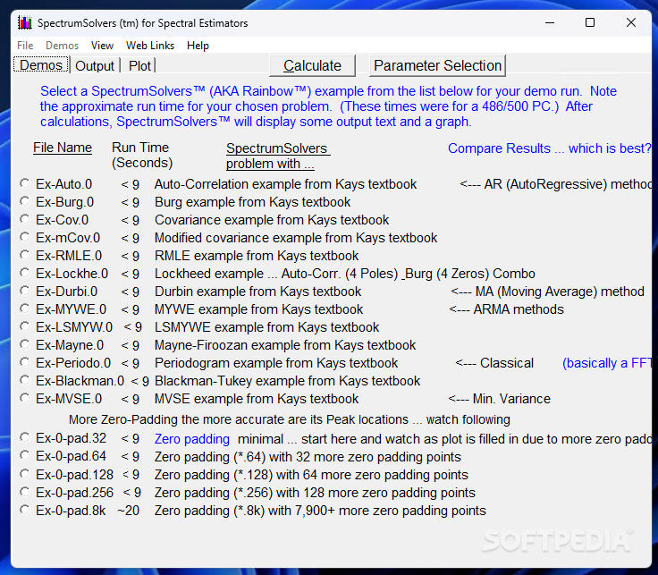This screenshot has width=658, height=575.
Task: Click 'Zero padding (*.8k) with 7,900+ more' text
Action: (320, 511)
